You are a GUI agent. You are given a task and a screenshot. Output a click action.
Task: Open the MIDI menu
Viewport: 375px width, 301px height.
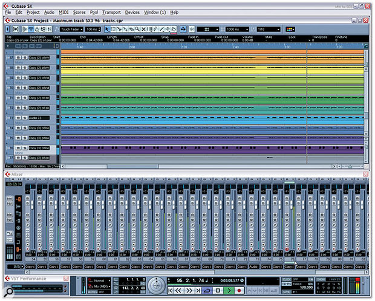tap(64, 13)
